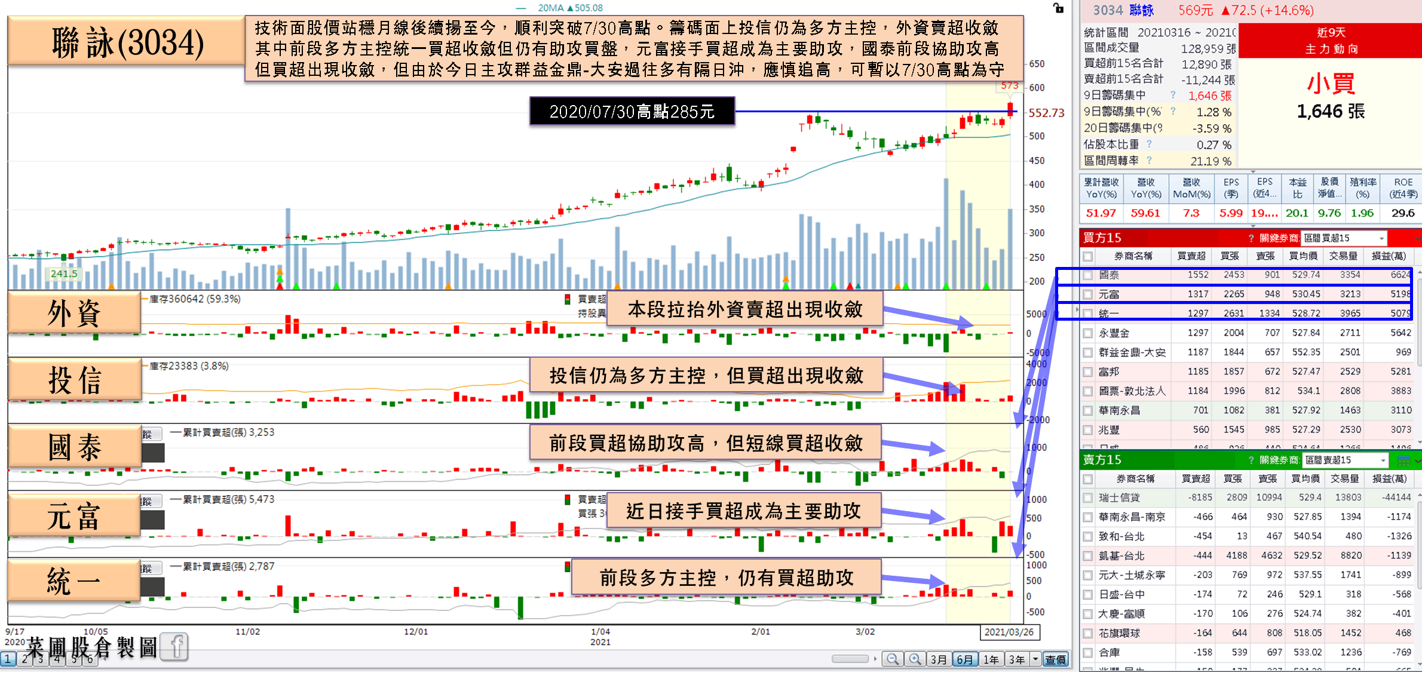Click the EPS(季) column header
Screen dimensions: 1422x679
(1231, 189)
